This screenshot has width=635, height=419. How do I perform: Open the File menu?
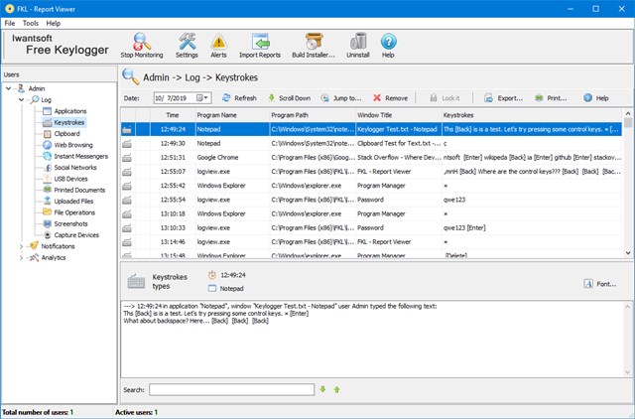point(10,23)
